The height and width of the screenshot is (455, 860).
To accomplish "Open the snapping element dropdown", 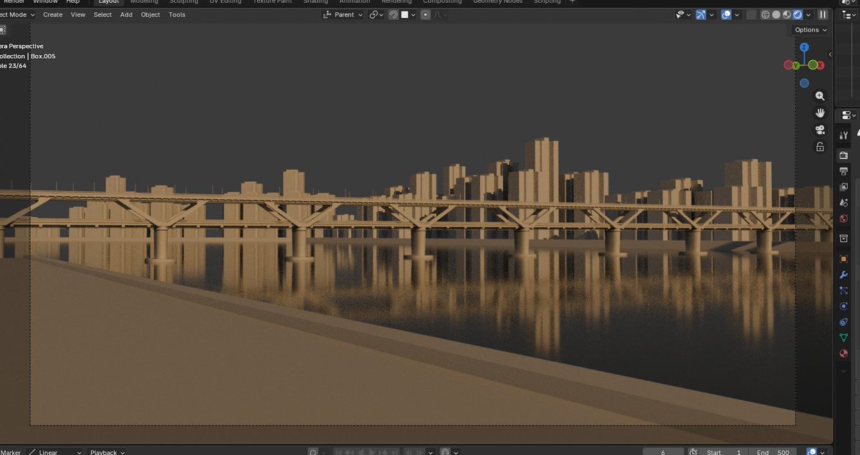I will tap(408, 14).
